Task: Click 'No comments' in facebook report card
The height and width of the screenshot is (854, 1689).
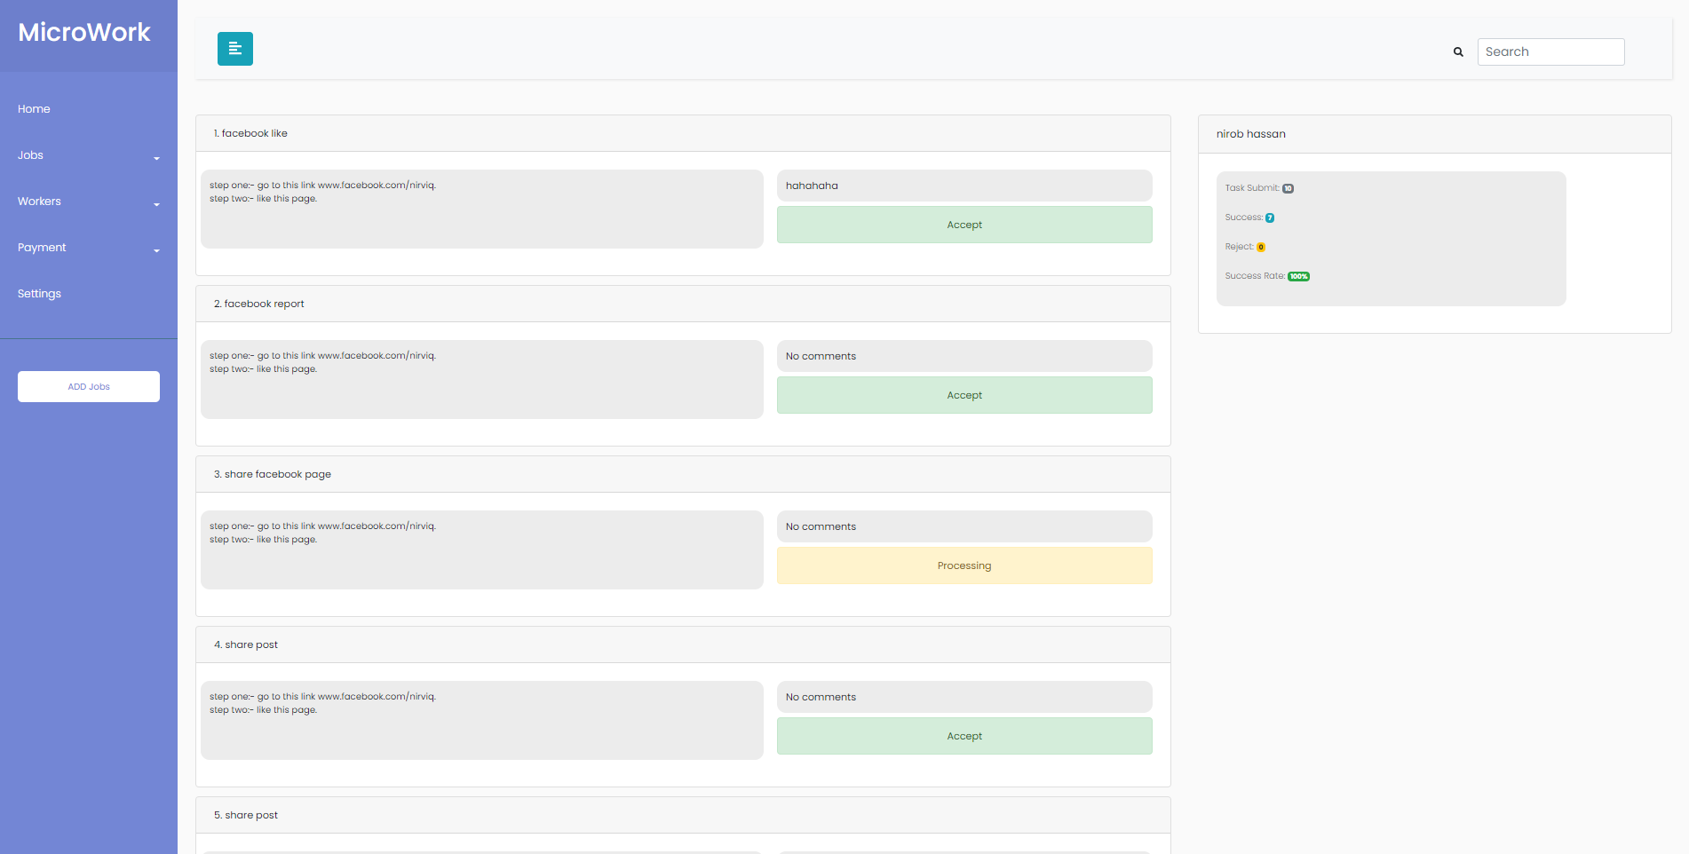Action: click(x=964, y=356)
